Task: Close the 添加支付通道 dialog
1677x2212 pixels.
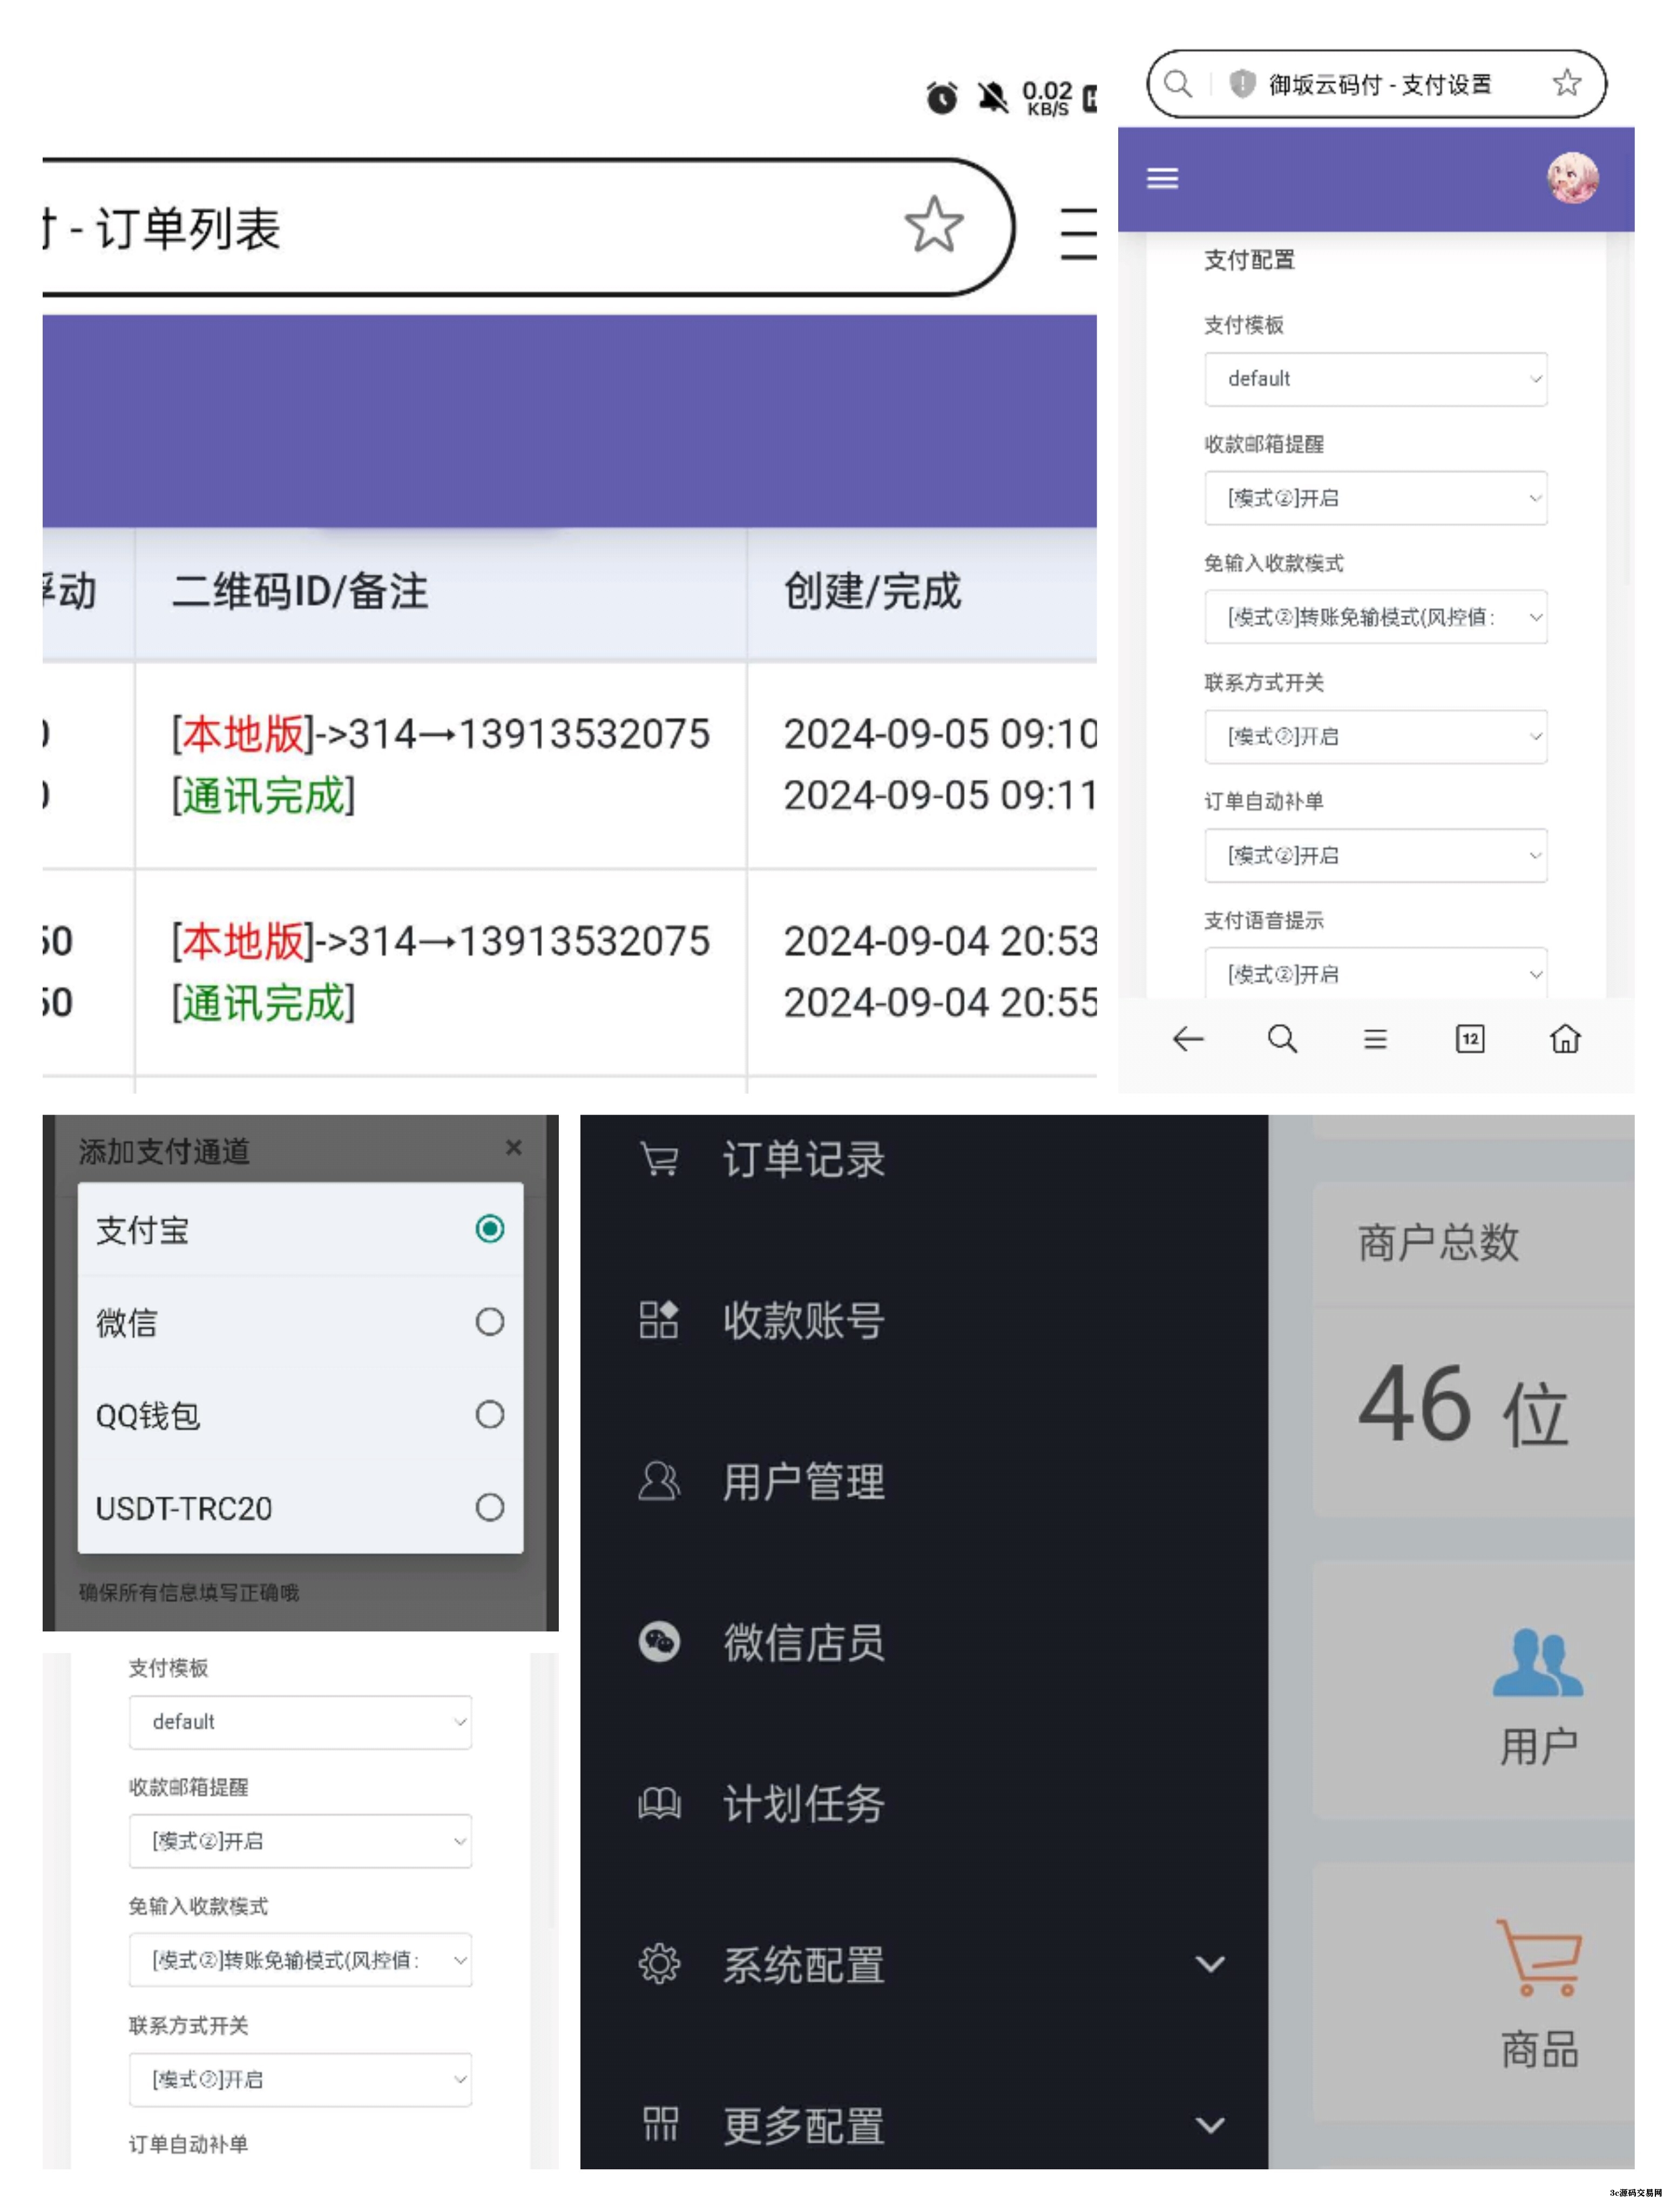Action: click(x=514, y=1147)
